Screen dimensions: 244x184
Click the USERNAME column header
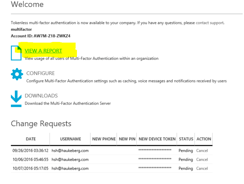click(x=71, y=139)
